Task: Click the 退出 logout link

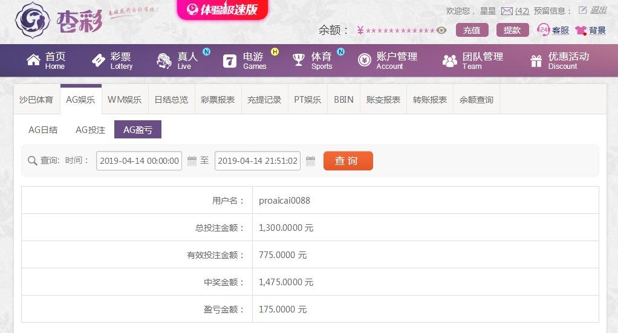Action: pyautogui.click(x=598, y=10)
